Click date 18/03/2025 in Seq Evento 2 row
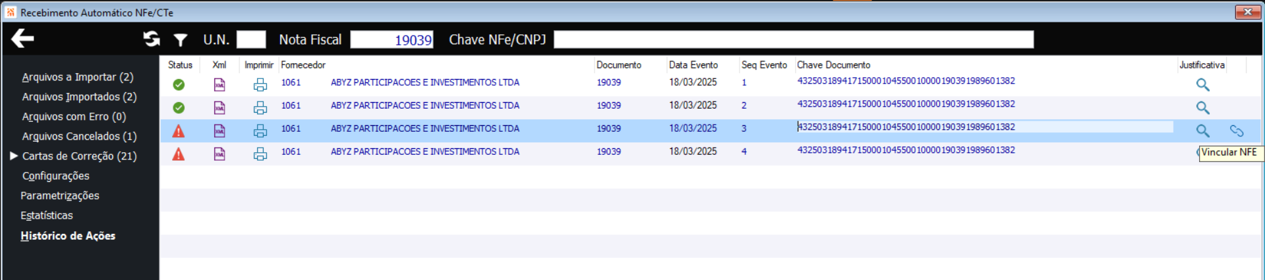Screen dimensions: 1265x280 pyautogui.click(x=693, y=105)
